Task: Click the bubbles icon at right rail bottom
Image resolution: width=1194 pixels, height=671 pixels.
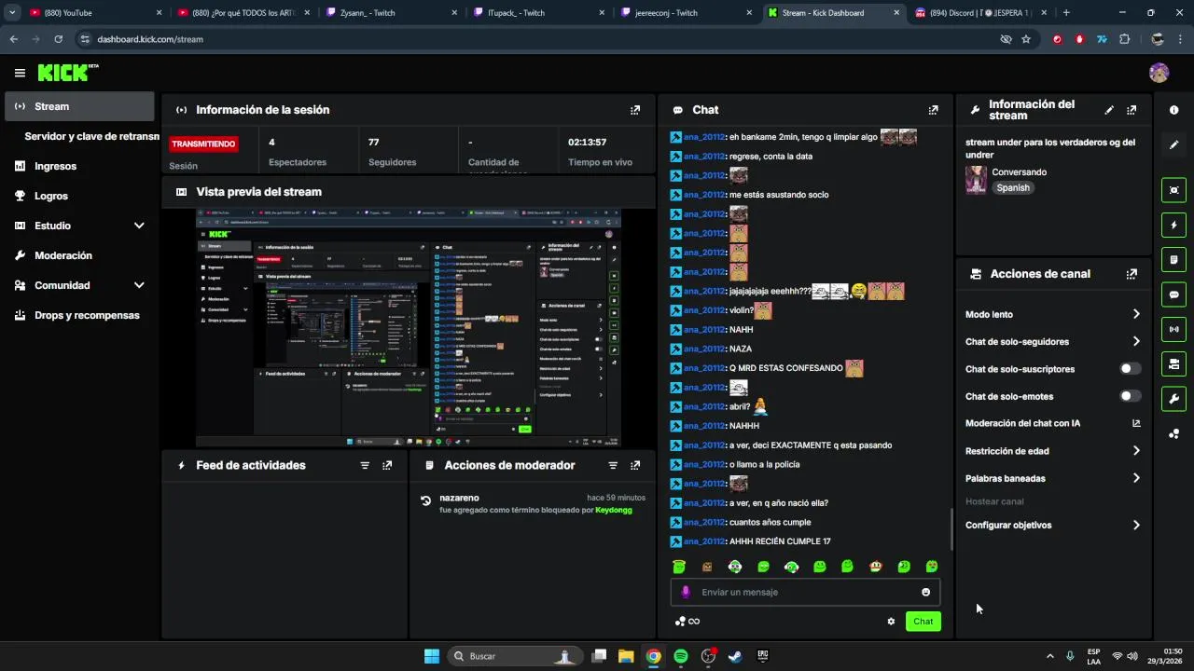Action: [x=1173, y=434]
